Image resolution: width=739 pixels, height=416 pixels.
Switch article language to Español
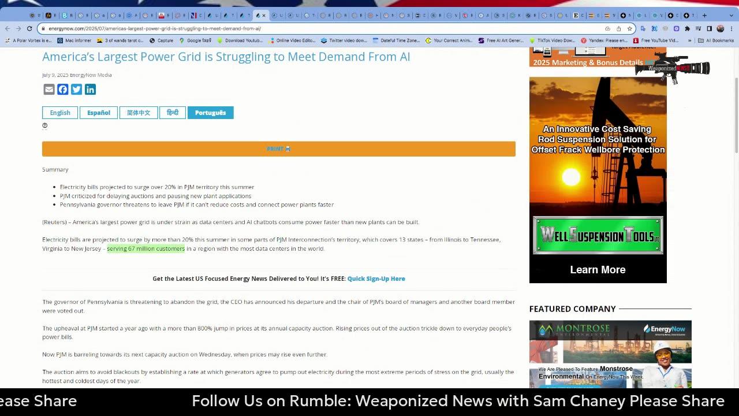(x=99, y=113)
